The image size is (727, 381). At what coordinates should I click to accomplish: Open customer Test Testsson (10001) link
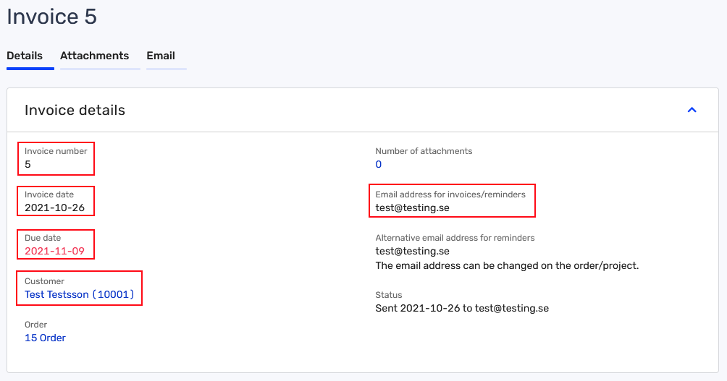[79, 295]
